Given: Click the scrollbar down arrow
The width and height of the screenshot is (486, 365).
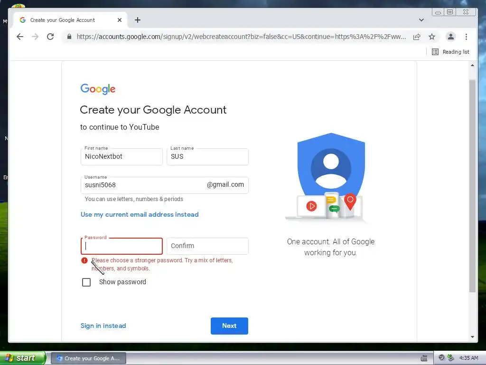Looking at the screenshot, I should pos(472,337).
